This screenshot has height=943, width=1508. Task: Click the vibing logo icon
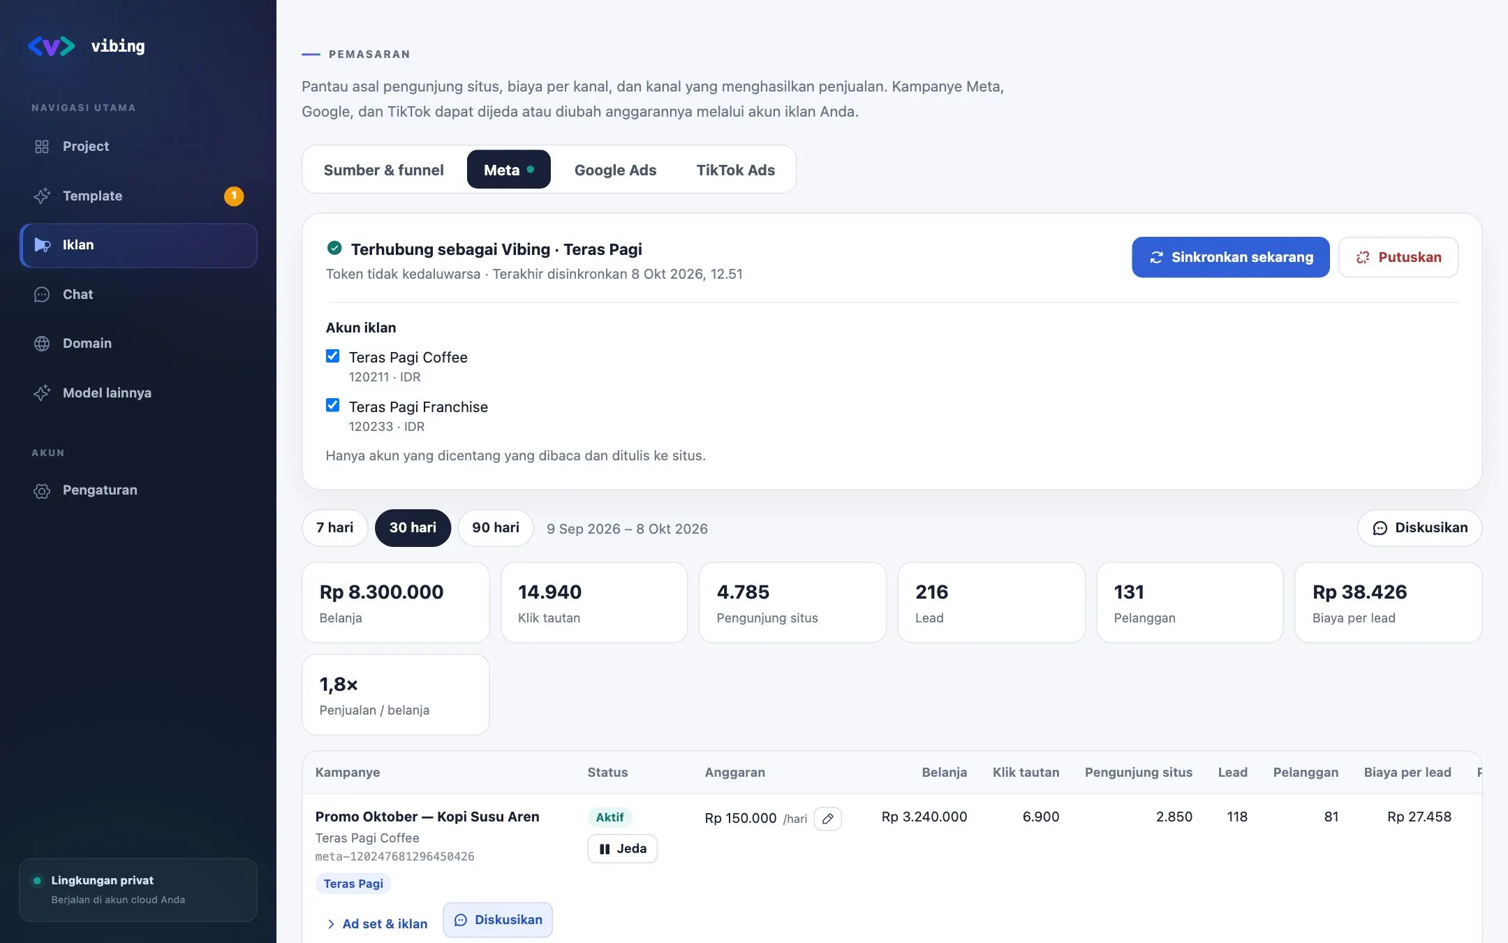(x=51, y=46)
